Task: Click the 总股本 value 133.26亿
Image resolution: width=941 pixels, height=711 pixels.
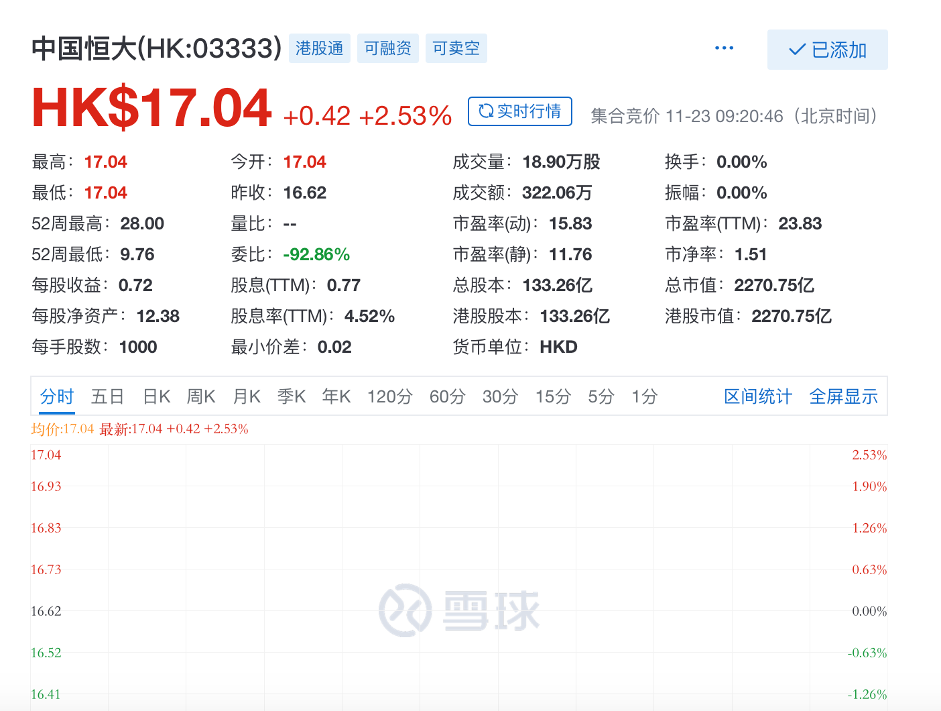Action: point(558,285)
